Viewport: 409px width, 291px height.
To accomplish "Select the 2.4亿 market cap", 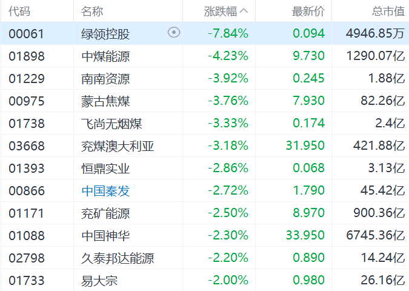I will [390, 123].
